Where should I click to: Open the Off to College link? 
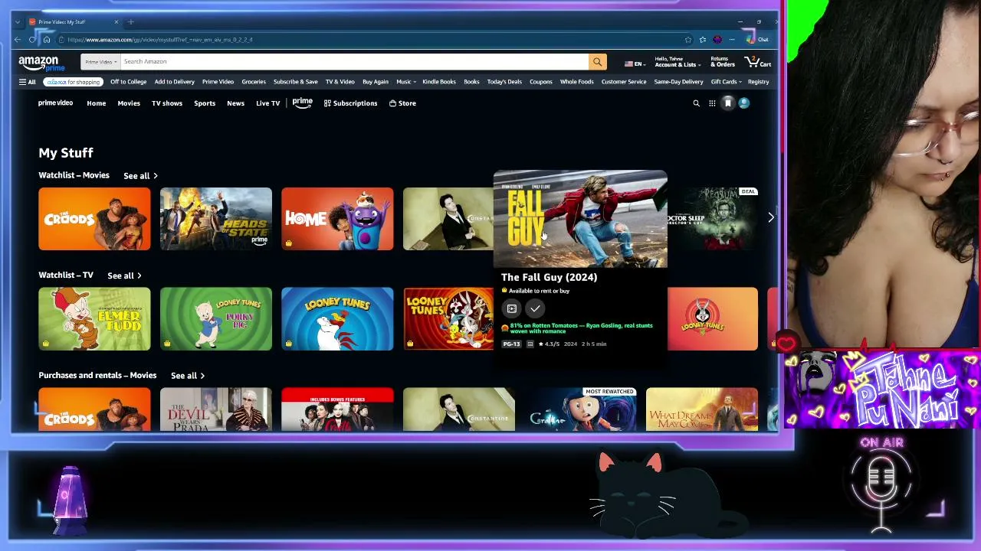pyautogui.click(x=128, y=82)
